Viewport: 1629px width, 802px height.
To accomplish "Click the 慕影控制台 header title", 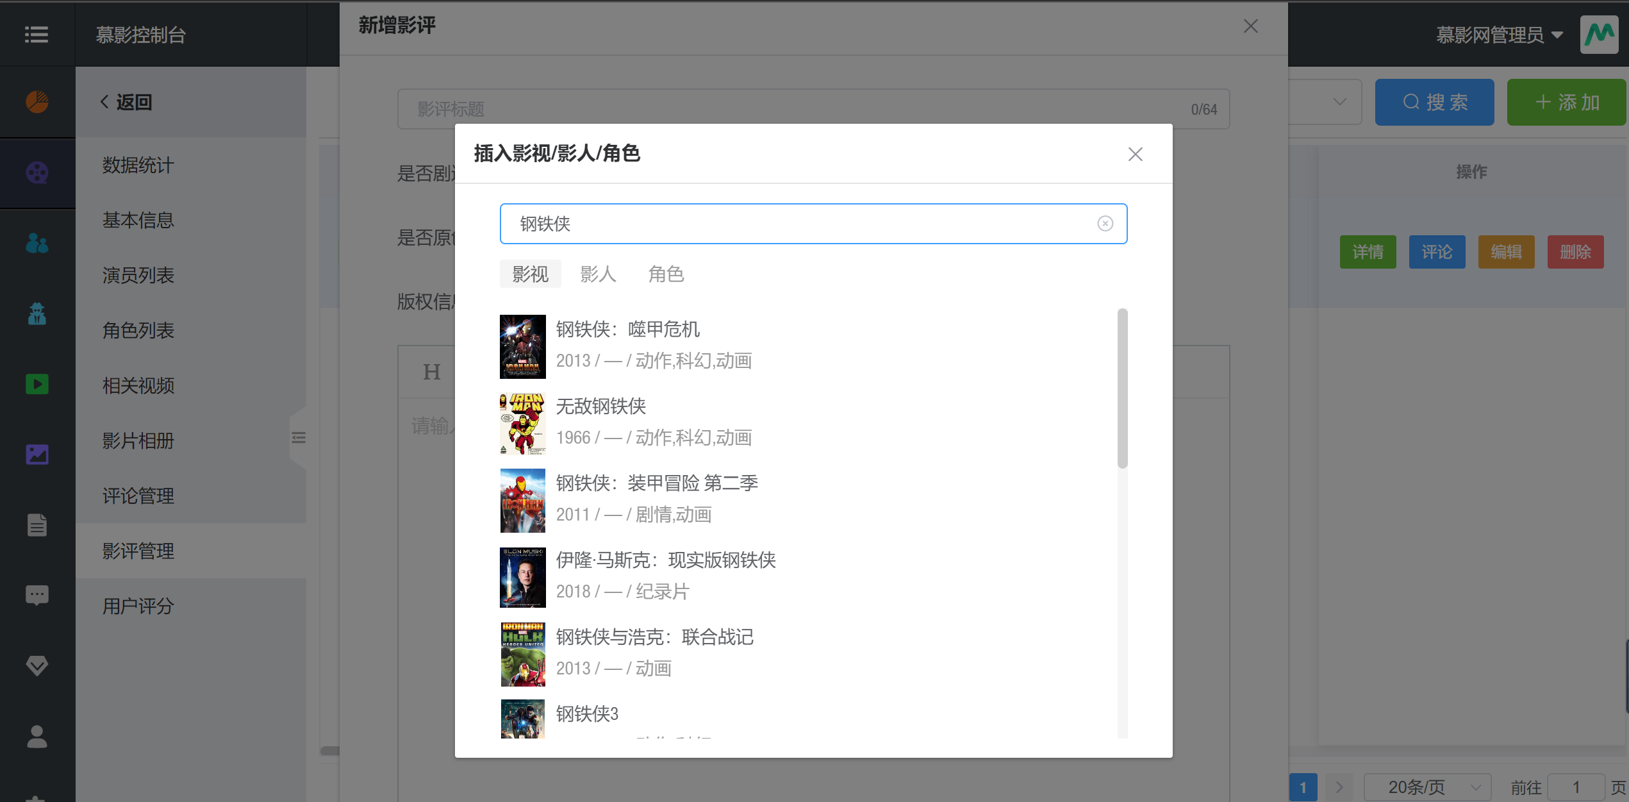I will (x=140, y=35).
